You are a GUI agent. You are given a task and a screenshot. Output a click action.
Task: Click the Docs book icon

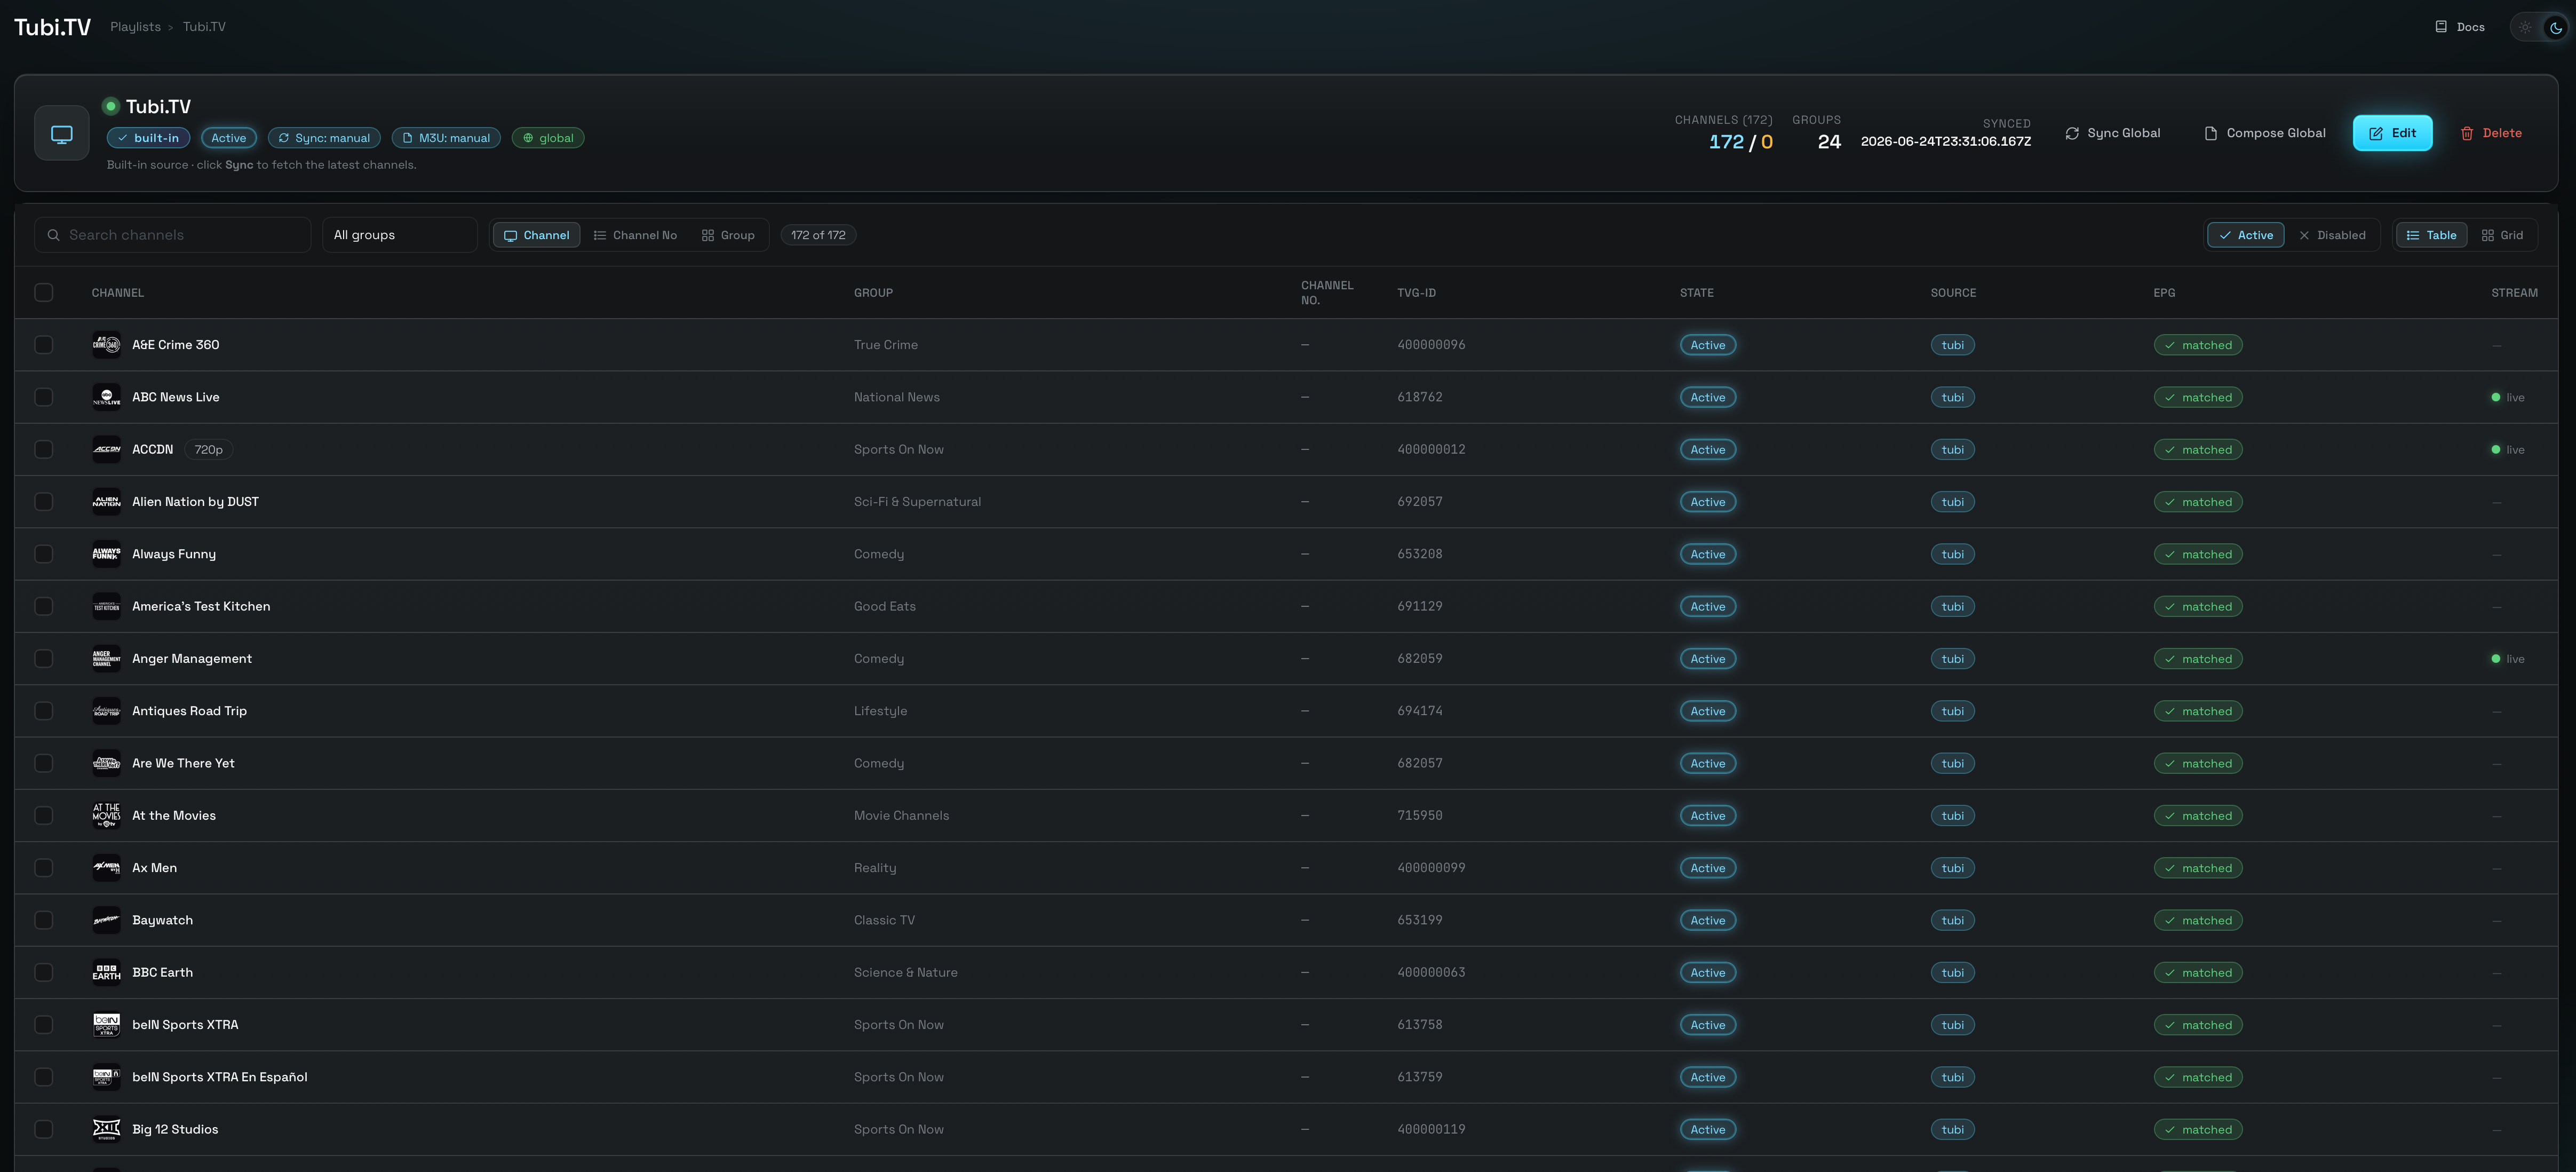coord(2440,27)
